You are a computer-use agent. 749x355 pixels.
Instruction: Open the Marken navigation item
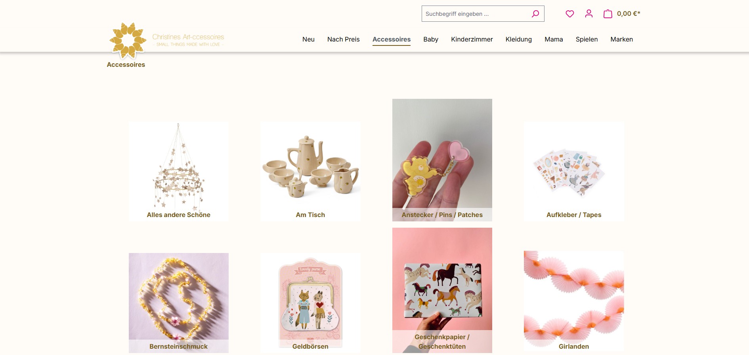[x=621, y=39]
